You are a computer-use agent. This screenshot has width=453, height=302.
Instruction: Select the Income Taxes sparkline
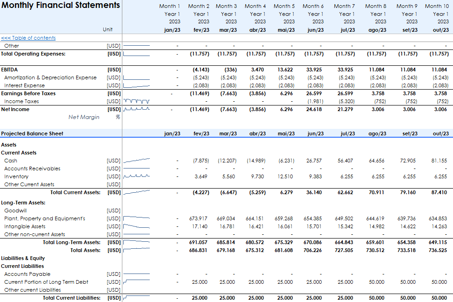coord(136,101)
